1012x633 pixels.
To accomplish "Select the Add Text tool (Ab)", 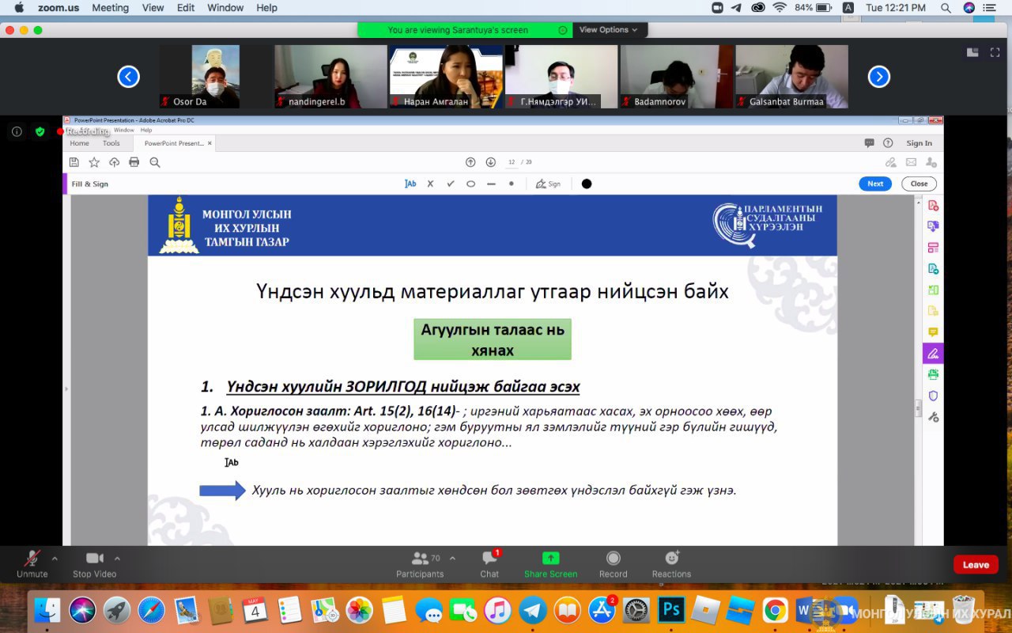I will click(410, 184).
